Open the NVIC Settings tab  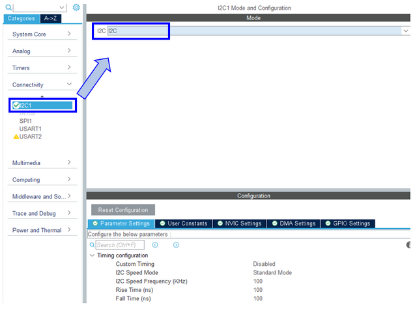[x=239, y=224]
